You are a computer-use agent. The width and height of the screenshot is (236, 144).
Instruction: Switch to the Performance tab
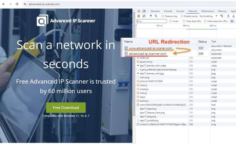(207, 11)
